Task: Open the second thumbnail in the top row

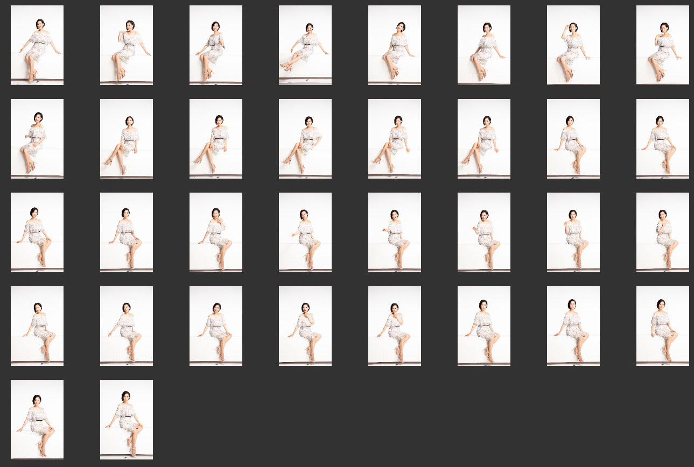Action: click(127, 45)
